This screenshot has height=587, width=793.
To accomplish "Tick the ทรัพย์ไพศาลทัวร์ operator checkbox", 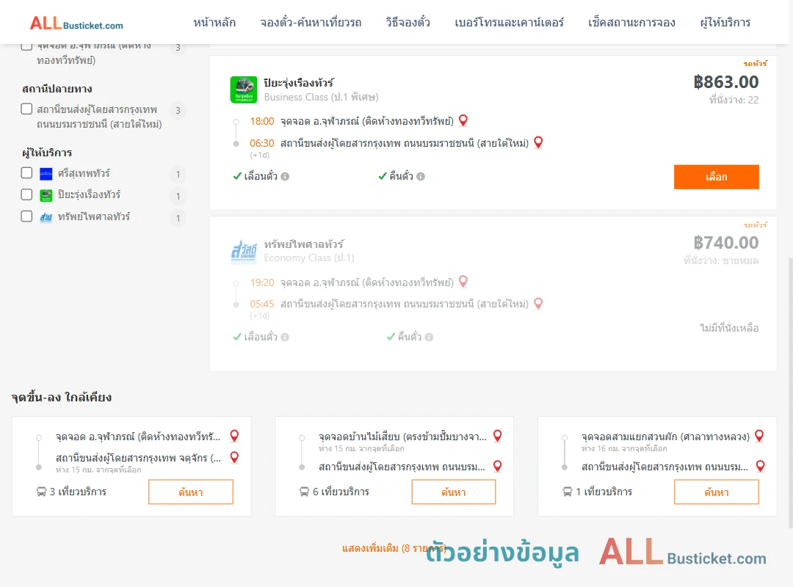I will click(27, 216).
